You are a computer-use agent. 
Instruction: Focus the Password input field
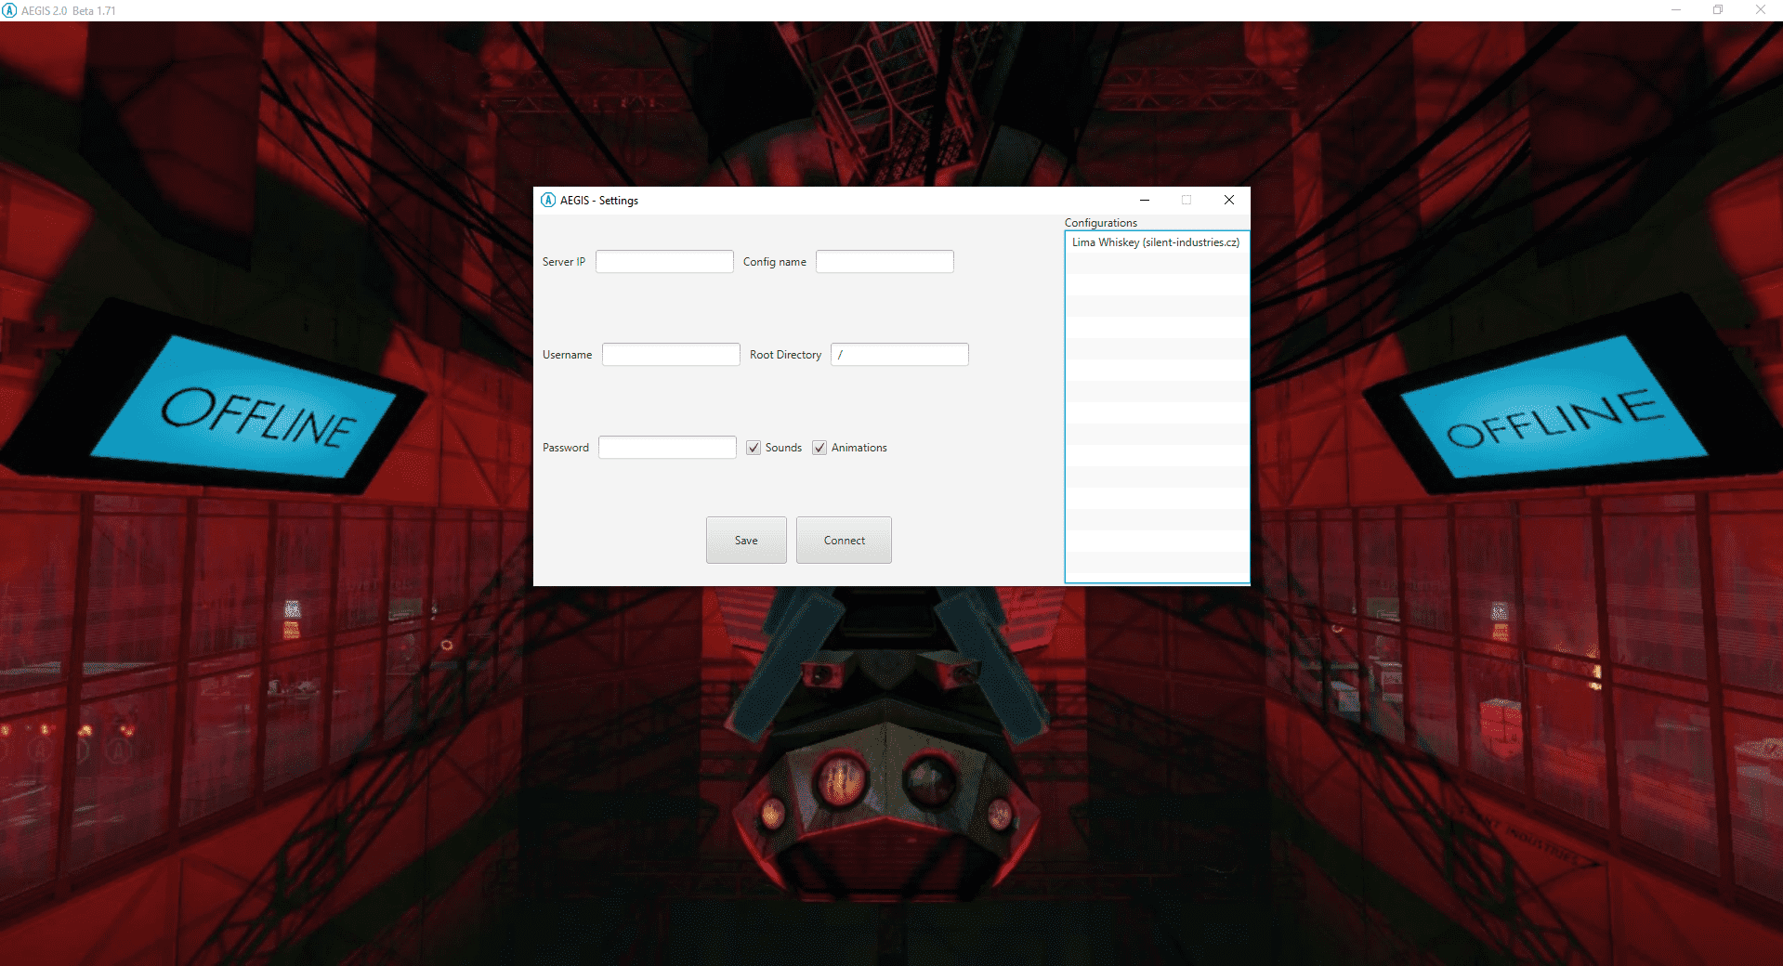(x=667, y=448)
